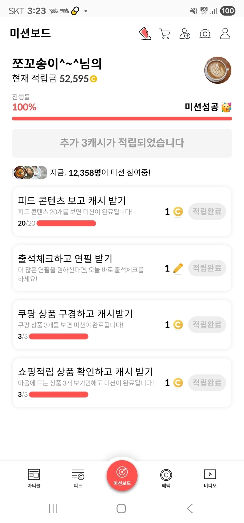Tap the red 100% mission progress bar
244x523 pixels.
click(122, 118)
